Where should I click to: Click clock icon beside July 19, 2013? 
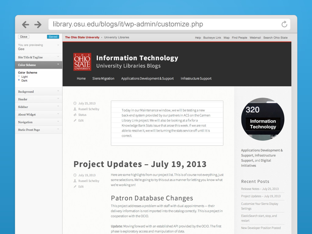click(x=75, y=175)
